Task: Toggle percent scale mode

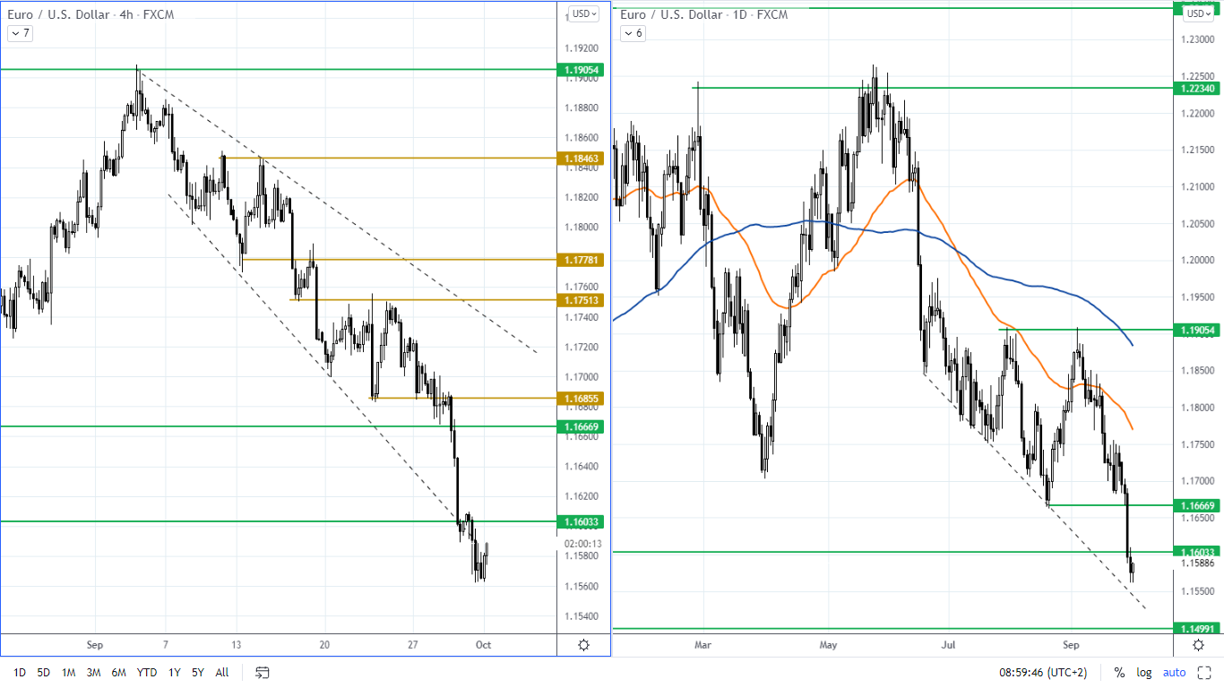Action: click(x=1119, y=672)
